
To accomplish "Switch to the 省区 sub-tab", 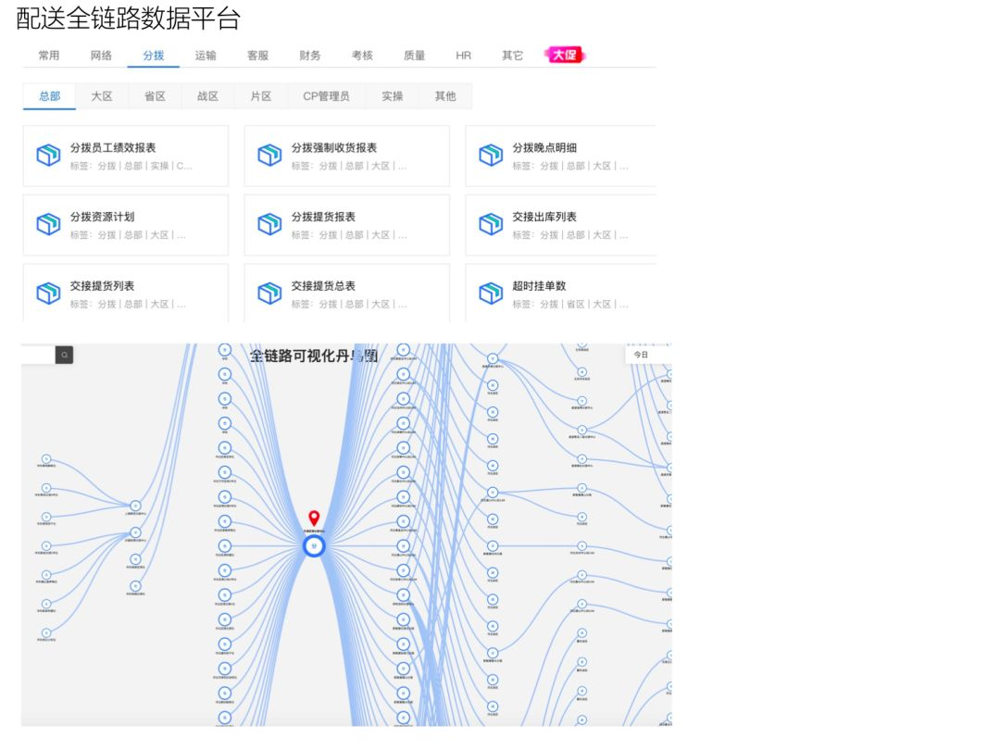I will (155, 96).
